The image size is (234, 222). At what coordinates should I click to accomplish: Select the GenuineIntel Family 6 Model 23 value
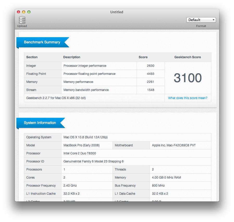coord(93,161)
